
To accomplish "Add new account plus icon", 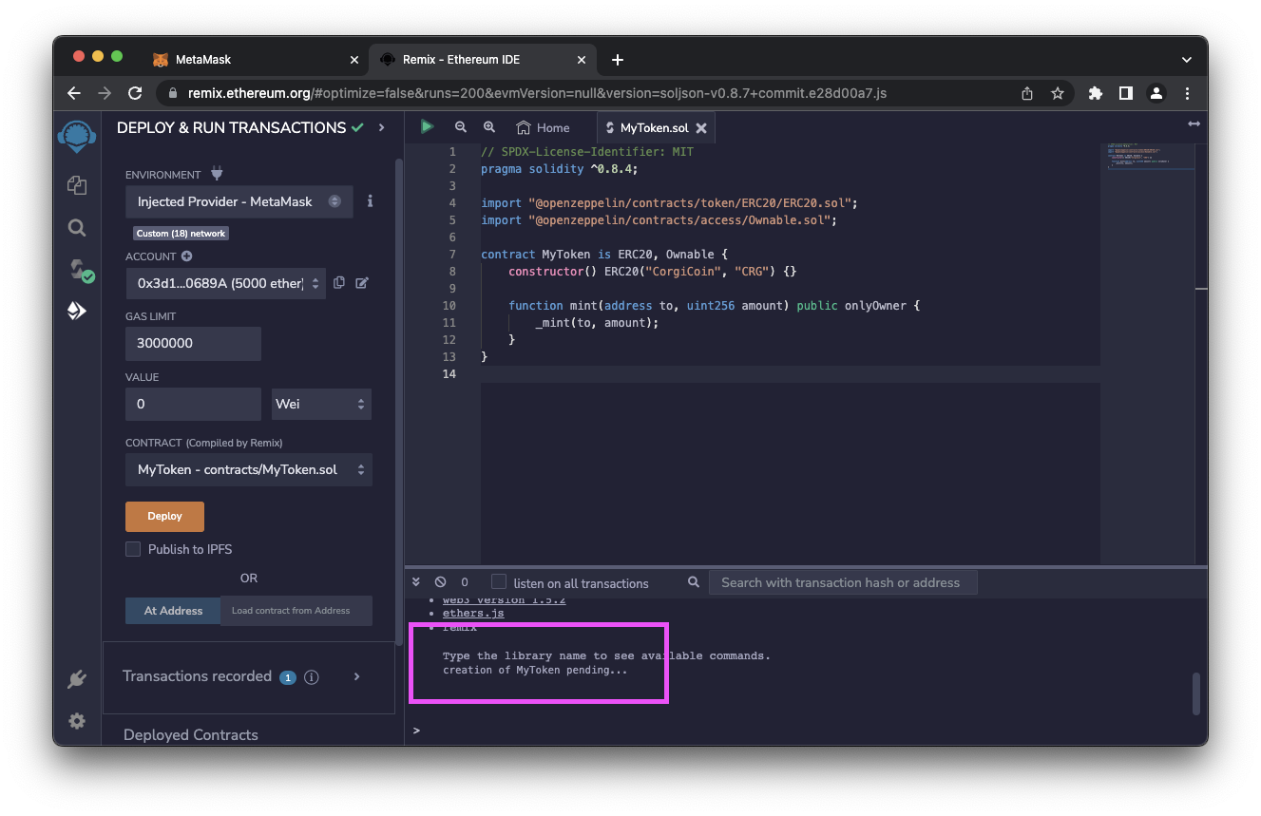I will (x=186, y=256).
